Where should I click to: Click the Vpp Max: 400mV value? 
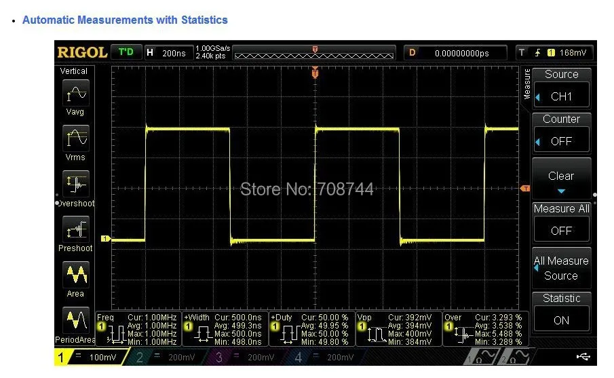[x=410, y=334]
